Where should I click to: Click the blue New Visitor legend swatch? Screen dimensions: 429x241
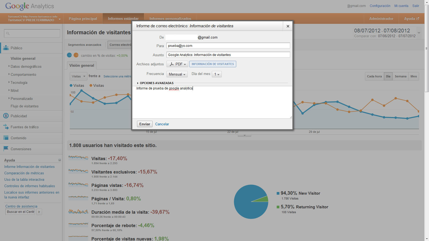(x=278, y=193)
